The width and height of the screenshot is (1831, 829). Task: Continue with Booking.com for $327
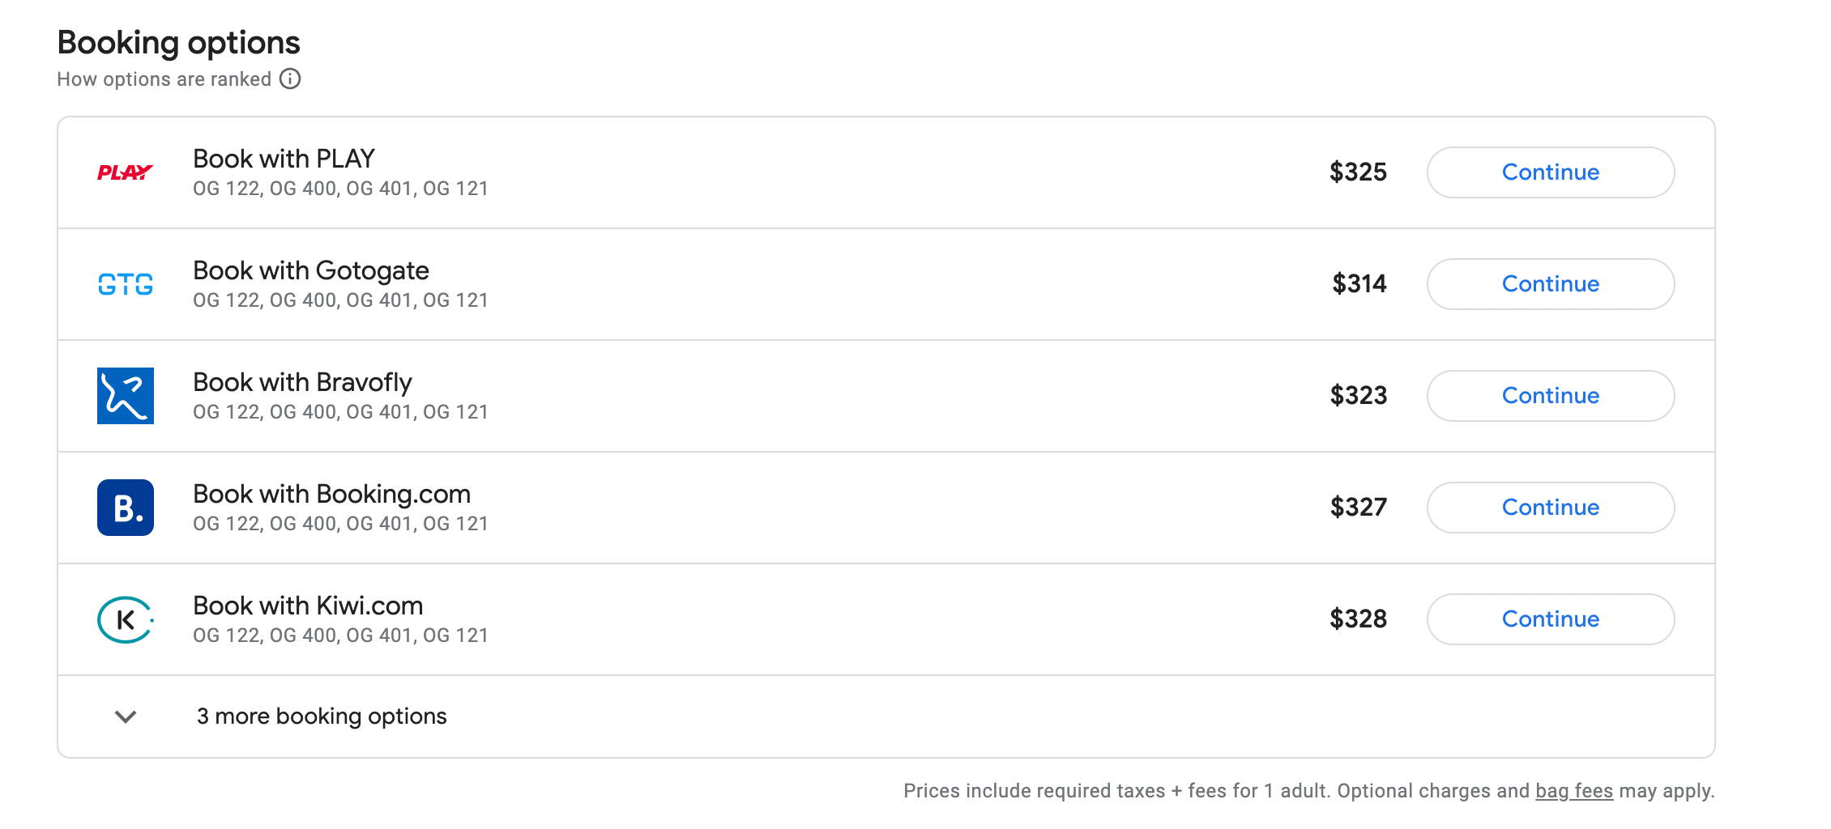(x=1550, y=508)
